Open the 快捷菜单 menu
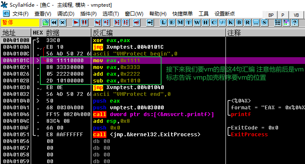Screen dimensions: 305x164 [x=183, y=13]
